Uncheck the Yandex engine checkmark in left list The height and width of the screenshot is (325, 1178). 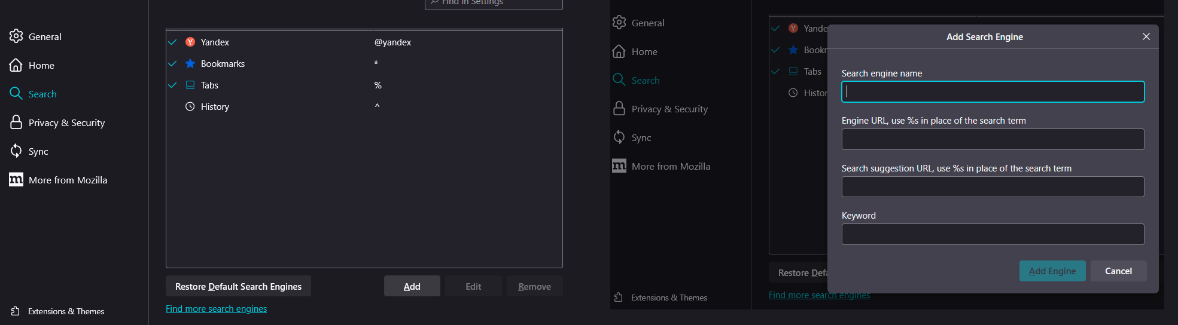pyautogui.click(x=172, y=42)
